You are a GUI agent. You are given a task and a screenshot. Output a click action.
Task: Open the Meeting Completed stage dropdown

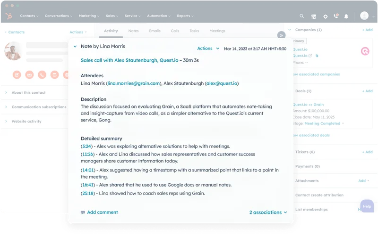click(324, 123)
